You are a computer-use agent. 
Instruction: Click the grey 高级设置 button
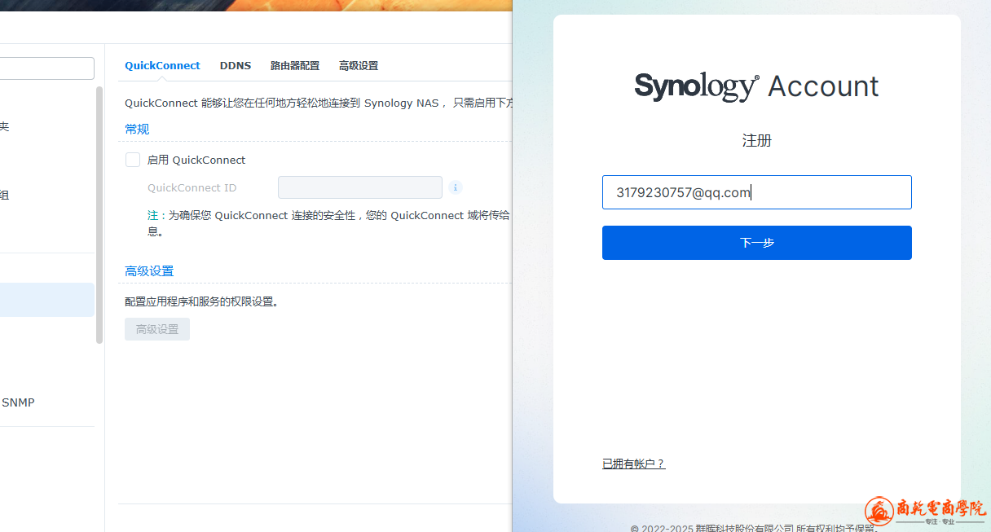tap(157, 329)
